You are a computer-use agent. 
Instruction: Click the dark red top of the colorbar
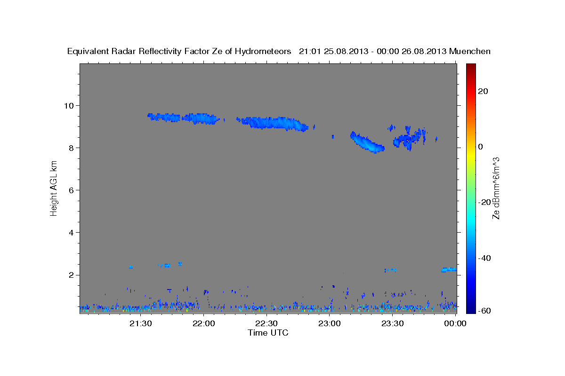point(471,67)
